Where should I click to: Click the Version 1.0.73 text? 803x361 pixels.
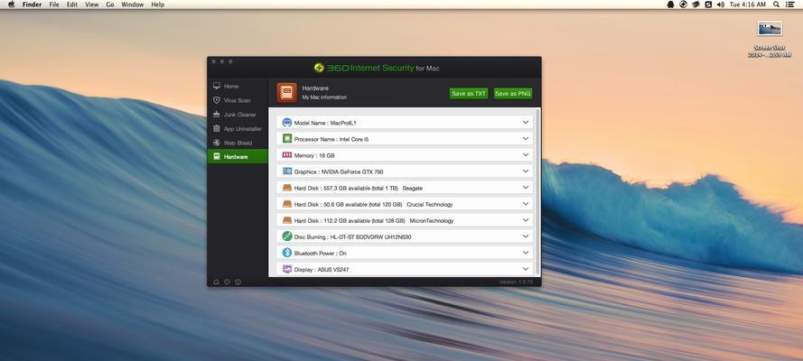(x=516, y=282)
